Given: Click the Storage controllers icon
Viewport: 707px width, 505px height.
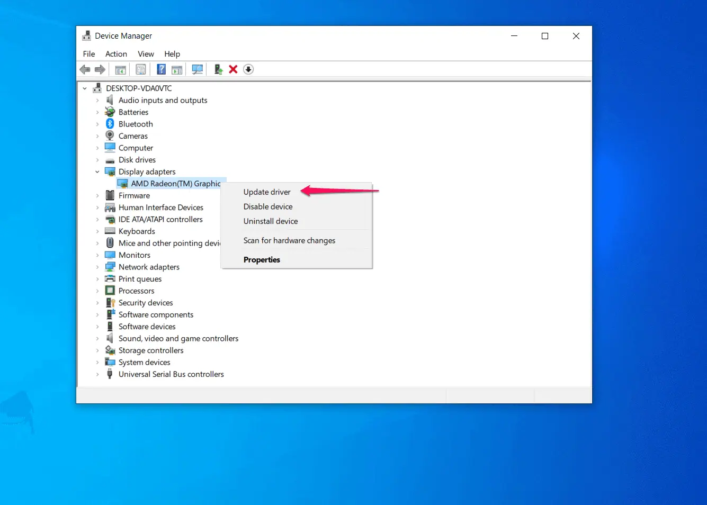Looking at the screenshot, I should pos(110,350).
